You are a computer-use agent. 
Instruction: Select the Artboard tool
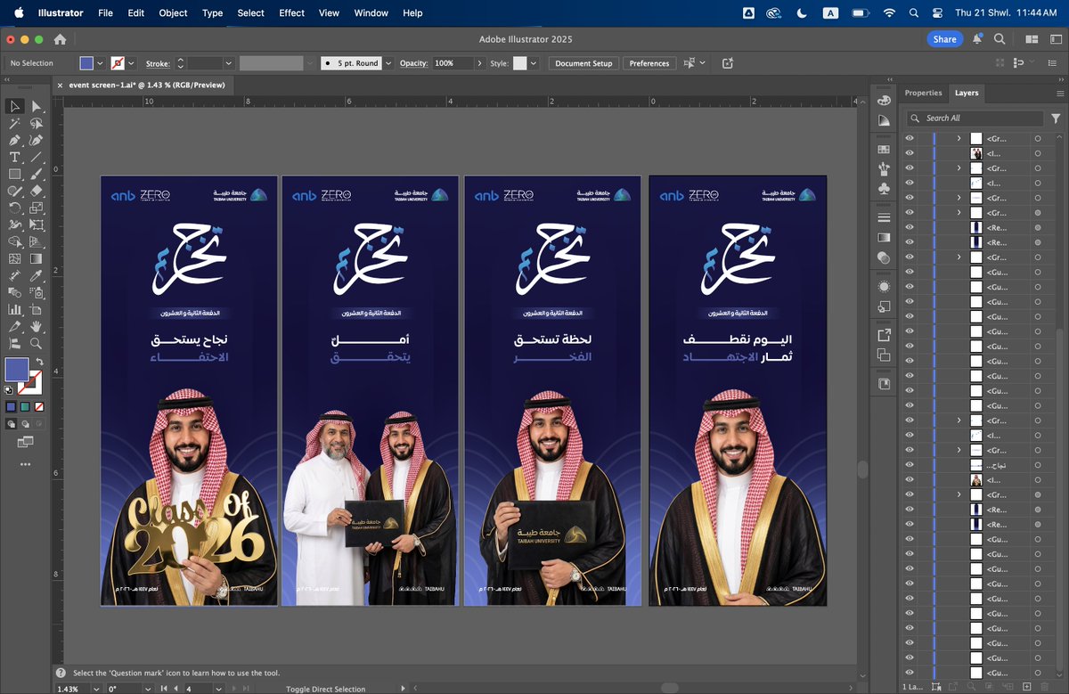coord(37,310)
